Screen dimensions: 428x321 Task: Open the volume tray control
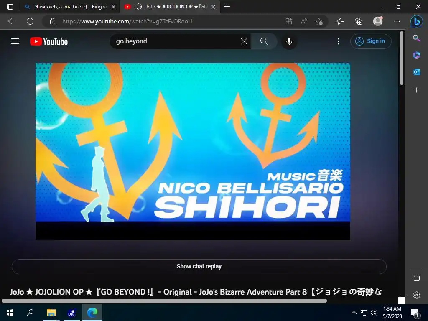click(x=374, y=313)
